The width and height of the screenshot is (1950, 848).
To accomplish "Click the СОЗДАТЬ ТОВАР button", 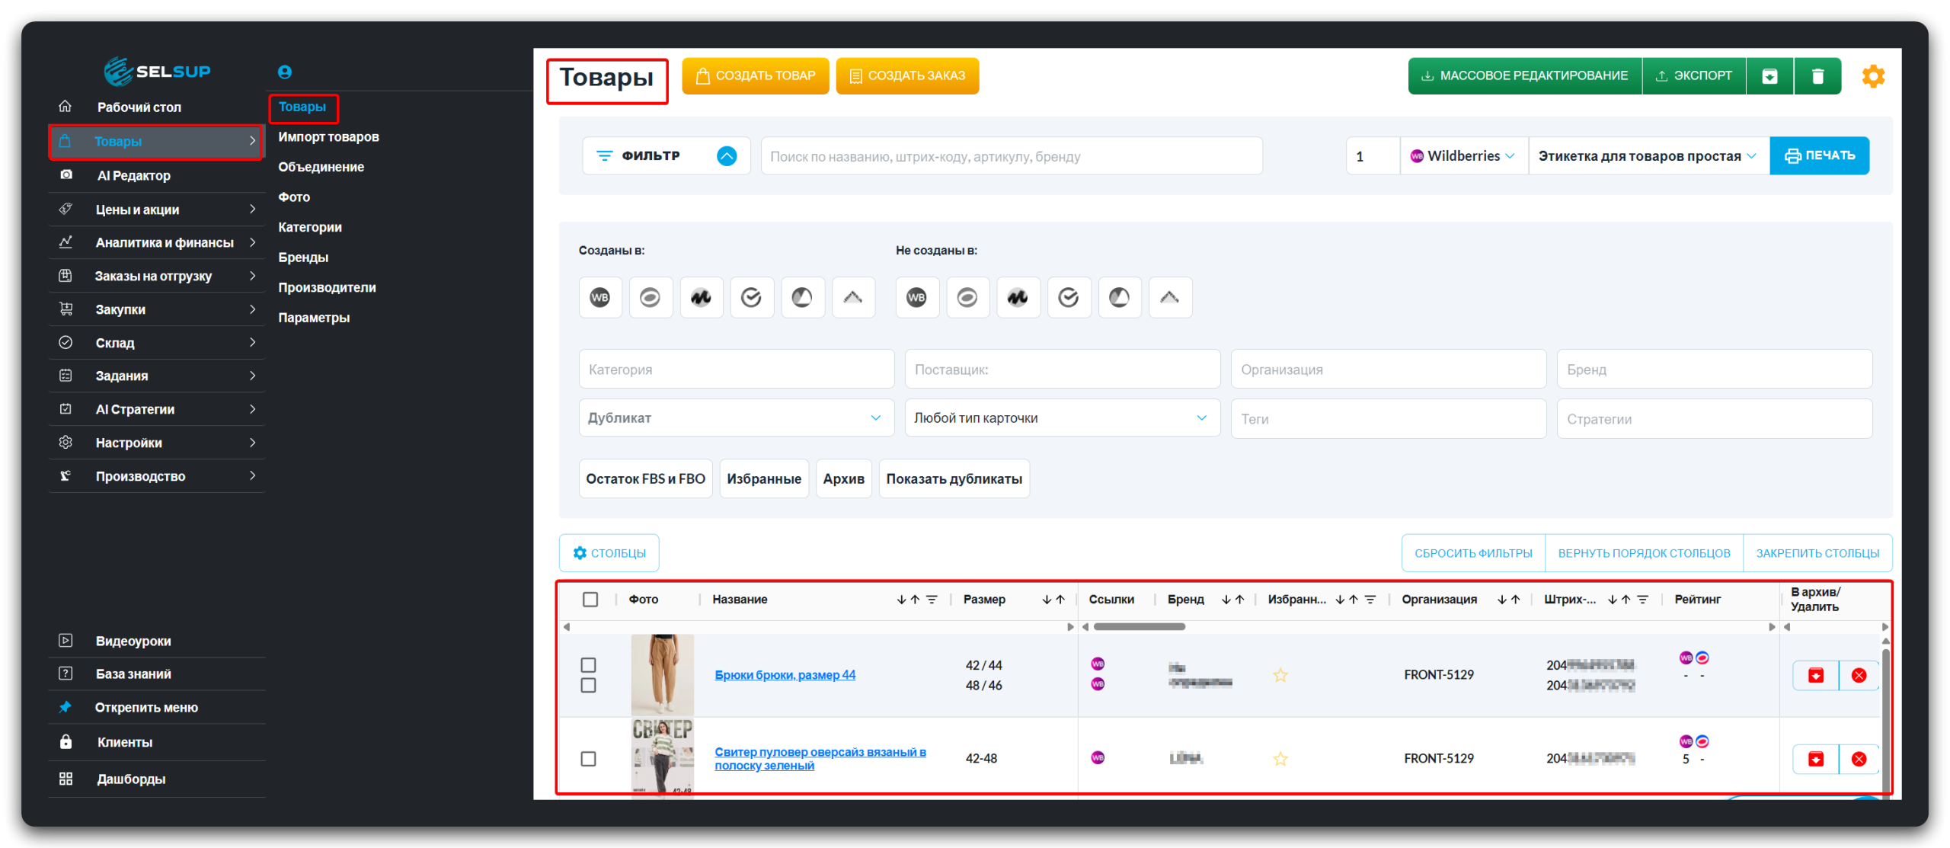I will coord(755,76).
